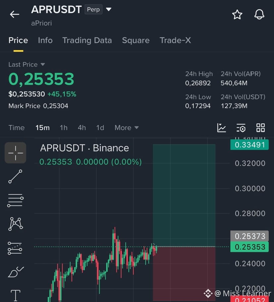Image resolution: width=274 pixels, height=302 pixels.
Task: Click the 24h Low value 0,17294
Action: point(198,106)
